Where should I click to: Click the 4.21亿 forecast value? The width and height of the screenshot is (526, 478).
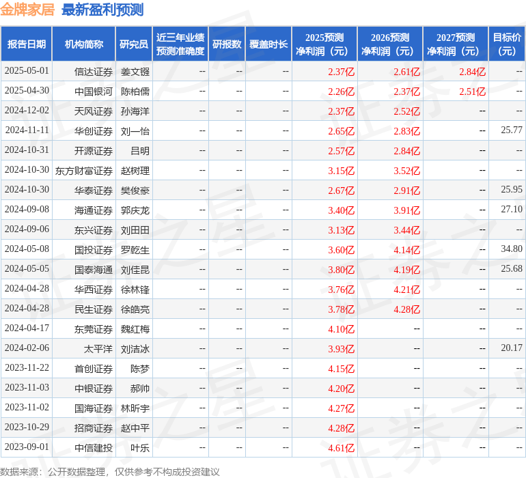407,290
